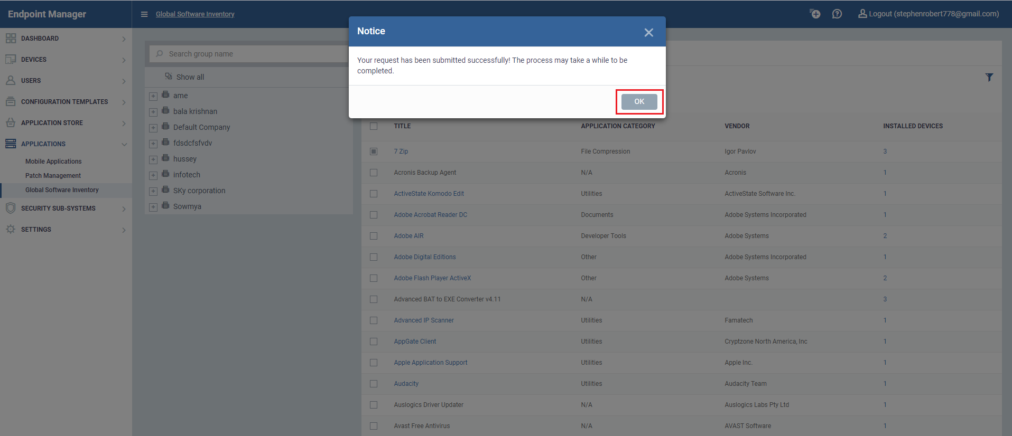Check the Adobe AIR row checkbox

[374, 236]
